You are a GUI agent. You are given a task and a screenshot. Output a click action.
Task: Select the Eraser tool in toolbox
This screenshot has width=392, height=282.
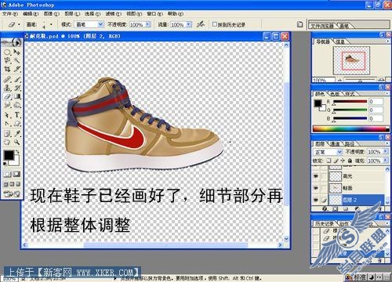[7, 96]
